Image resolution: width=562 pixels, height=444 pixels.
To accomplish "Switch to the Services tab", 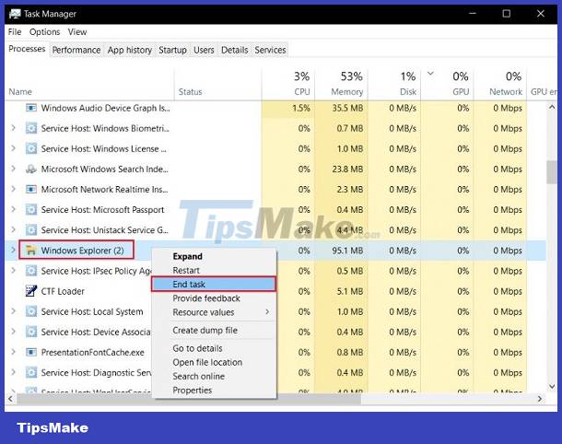I will 270,50.
